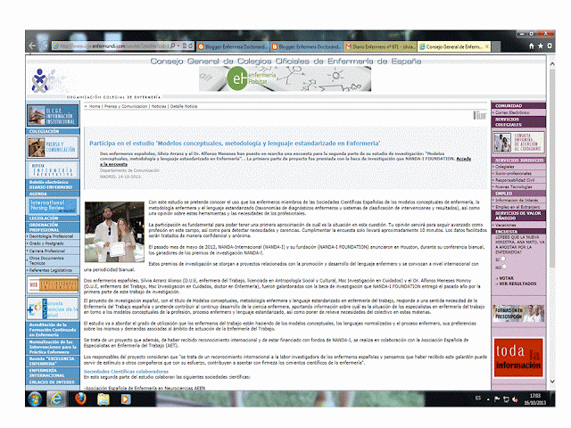571x428 pixels.
Task: Open Revista Excelencia Enfermera item
Action: coord(53,361)
